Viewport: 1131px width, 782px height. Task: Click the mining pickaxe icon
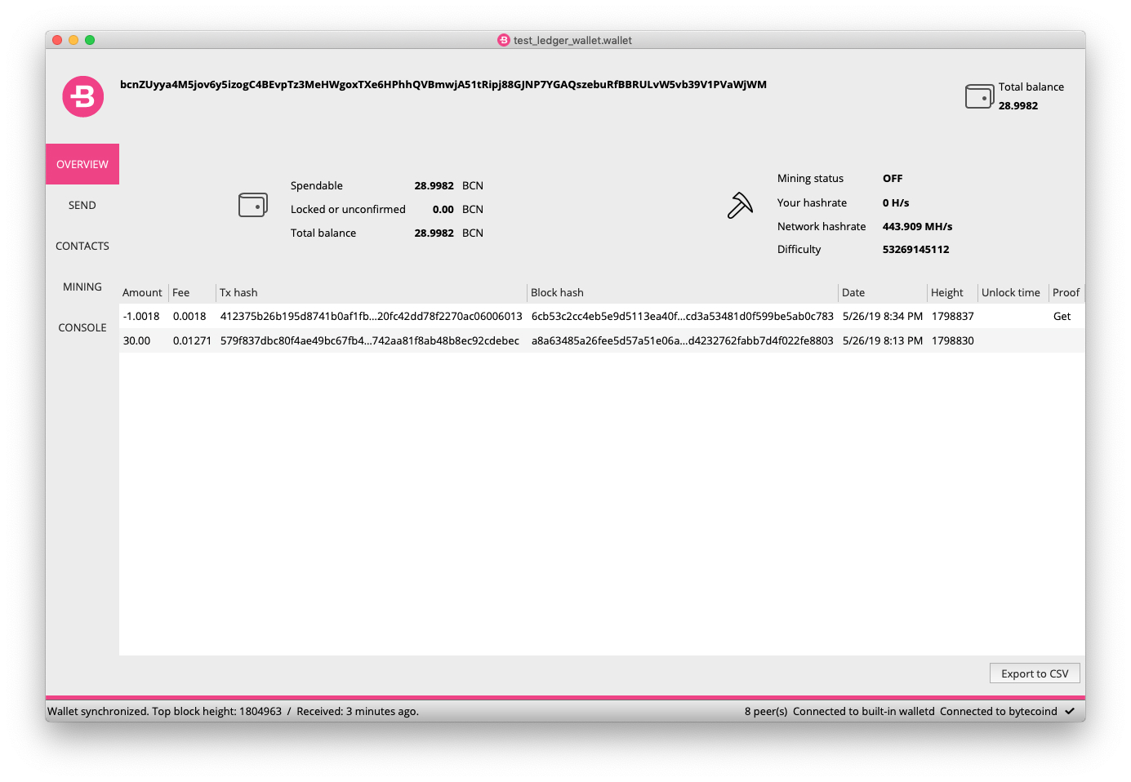tap(740, 205)
